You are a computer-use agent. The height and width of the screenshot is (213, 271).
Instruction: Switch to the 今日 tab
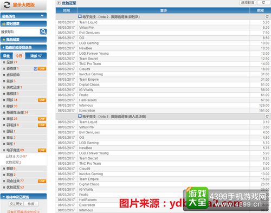point(19,56)
